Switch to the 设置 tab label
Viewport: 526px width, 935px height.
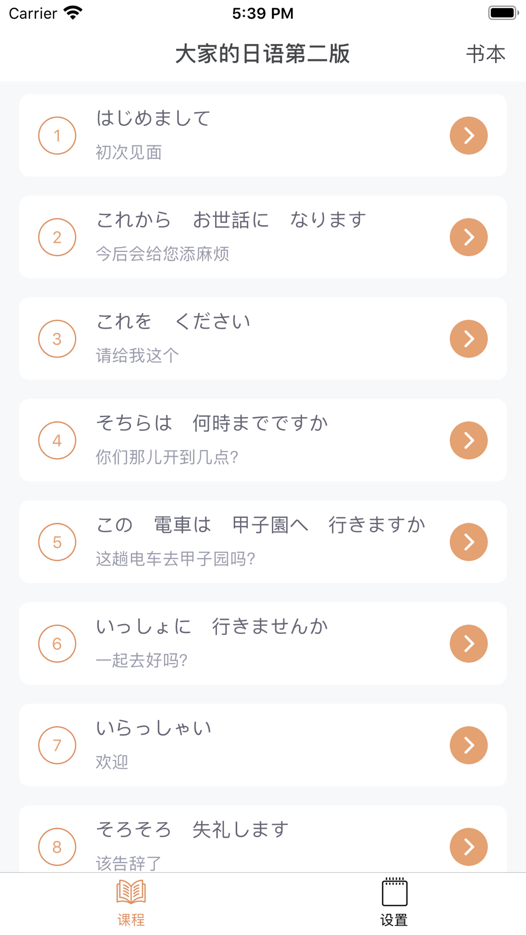coord(394,920)
